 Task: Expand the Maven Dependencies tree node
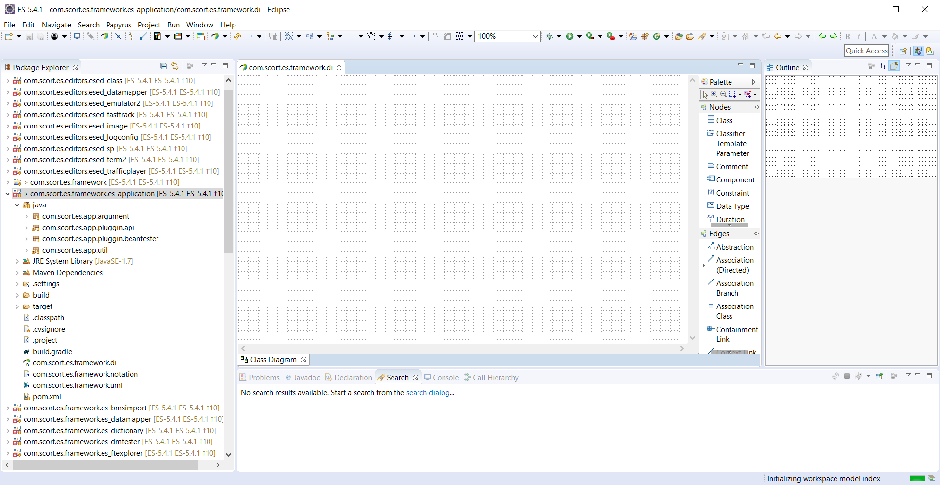[x=17, y=273]
